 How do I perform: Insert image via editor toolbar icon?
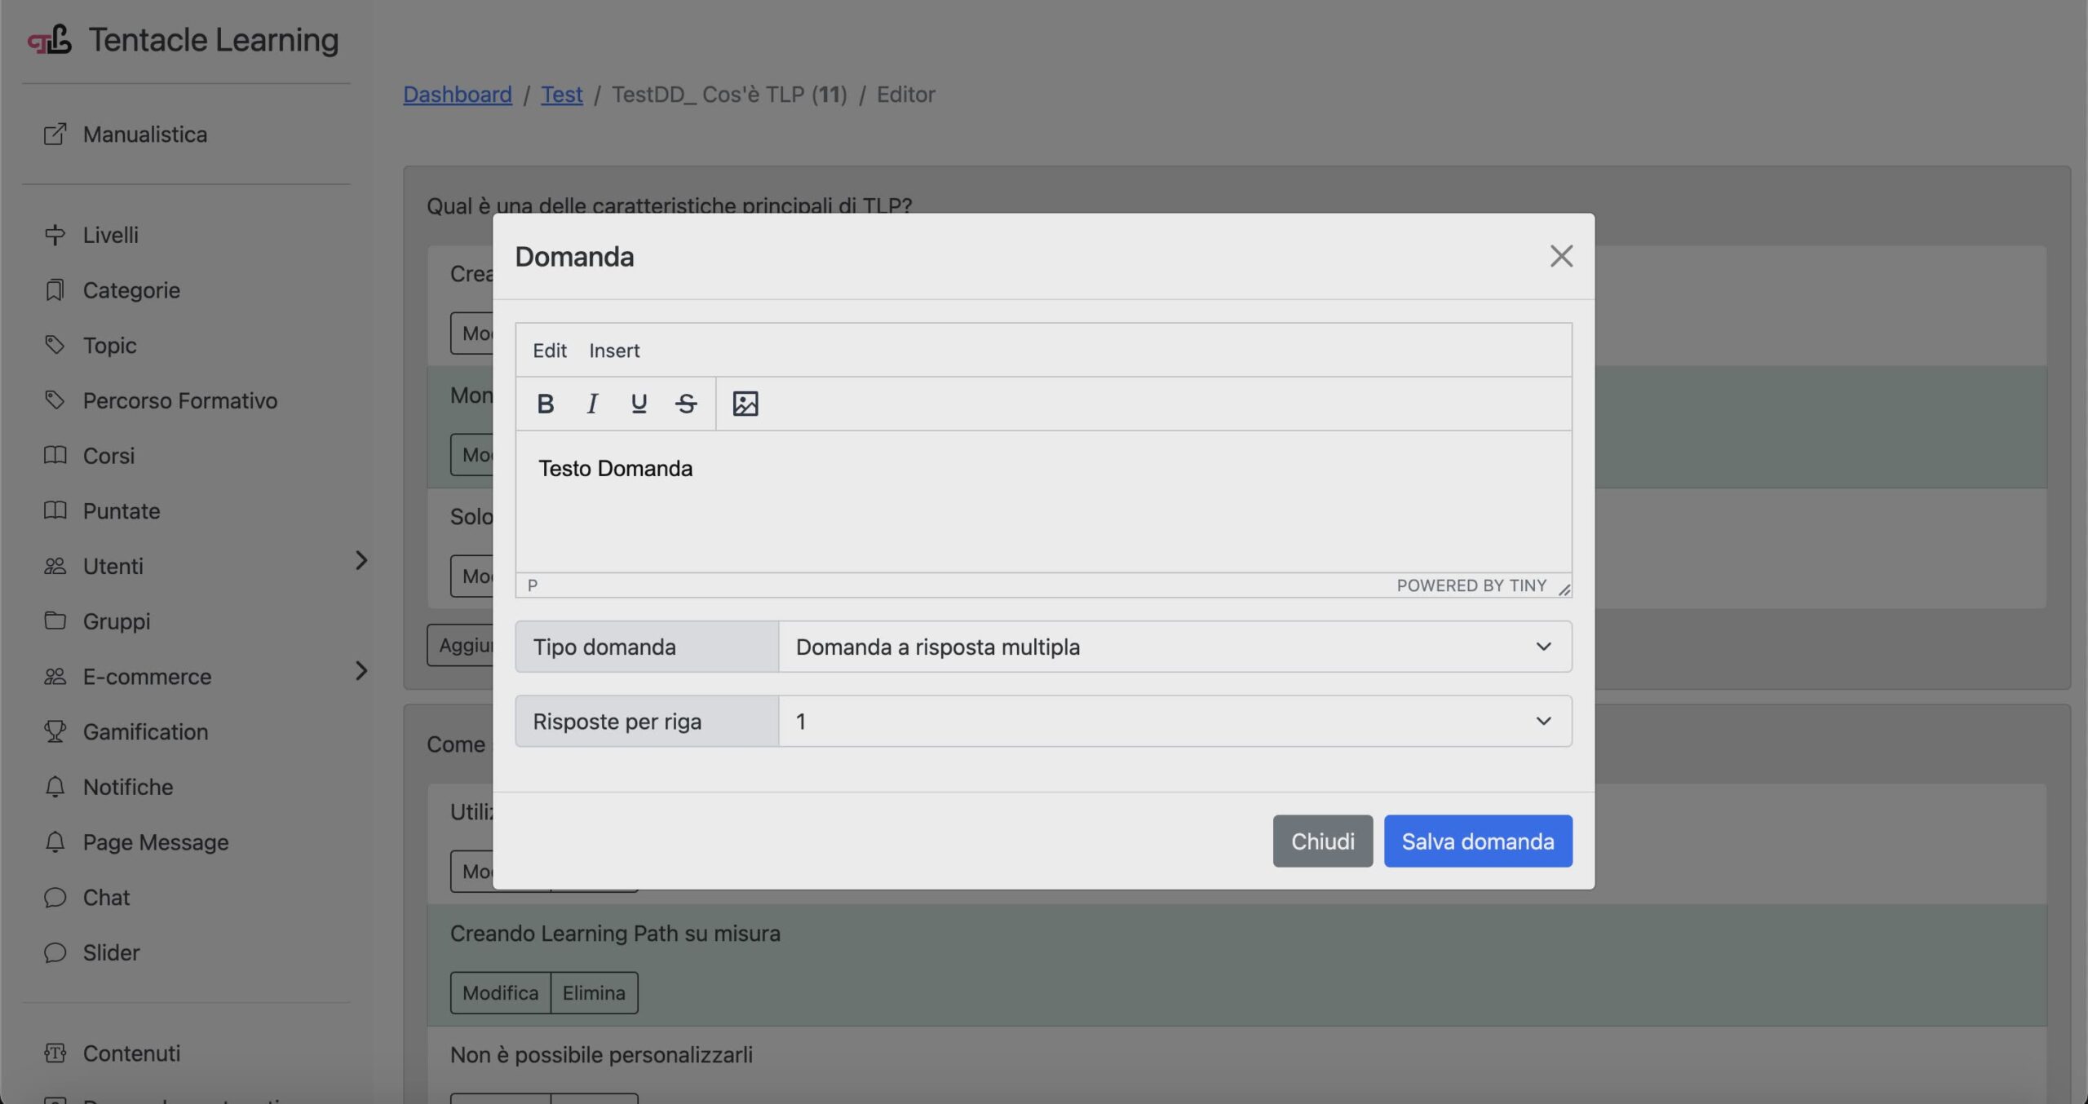pyautogui.click(x=745, y=404)
